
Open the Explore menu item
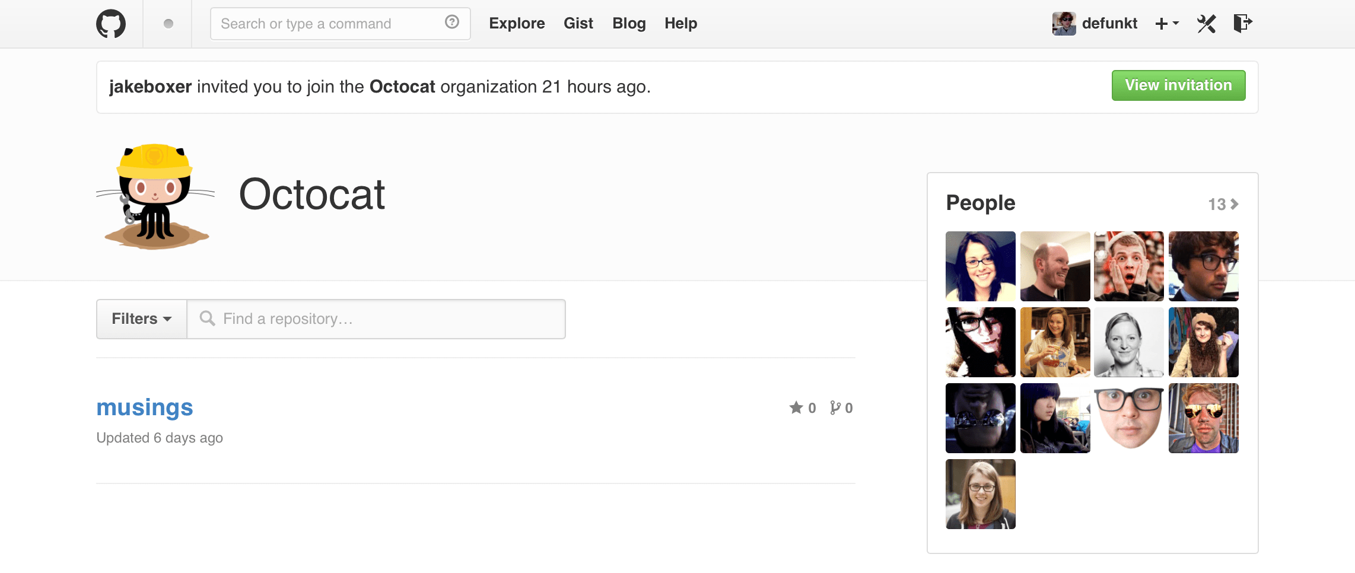pos(517,24)
